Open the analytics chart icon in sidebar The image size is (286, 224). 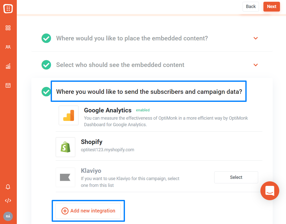coord(8,66)
